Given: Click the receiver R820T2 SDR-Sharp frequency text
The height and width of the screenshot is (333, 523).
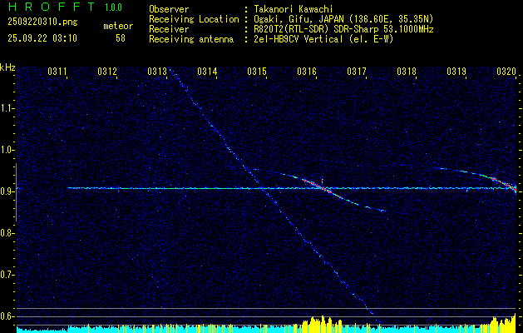Looking at the screenshot, I should [343, 29].
